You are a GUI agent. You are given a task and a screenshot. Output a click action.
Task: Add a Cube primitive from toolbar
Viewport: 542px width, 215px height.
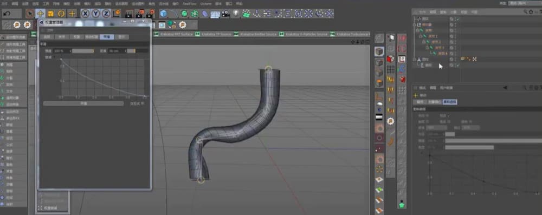(x=163, y=14)
